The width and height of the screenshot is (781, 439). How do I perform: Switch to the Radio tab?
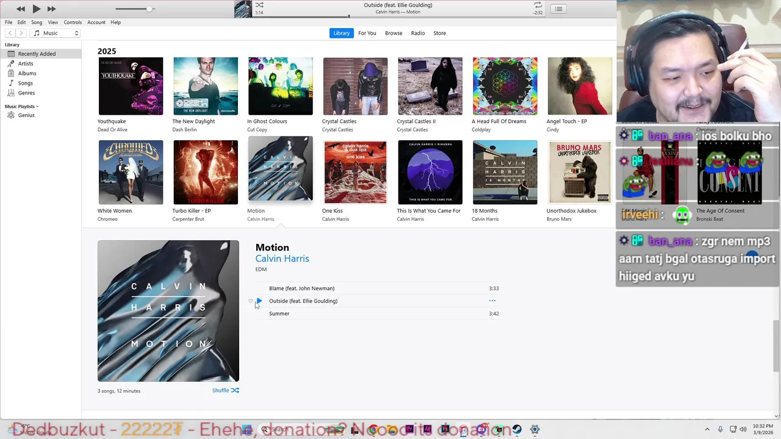click(x=418, y=33)
